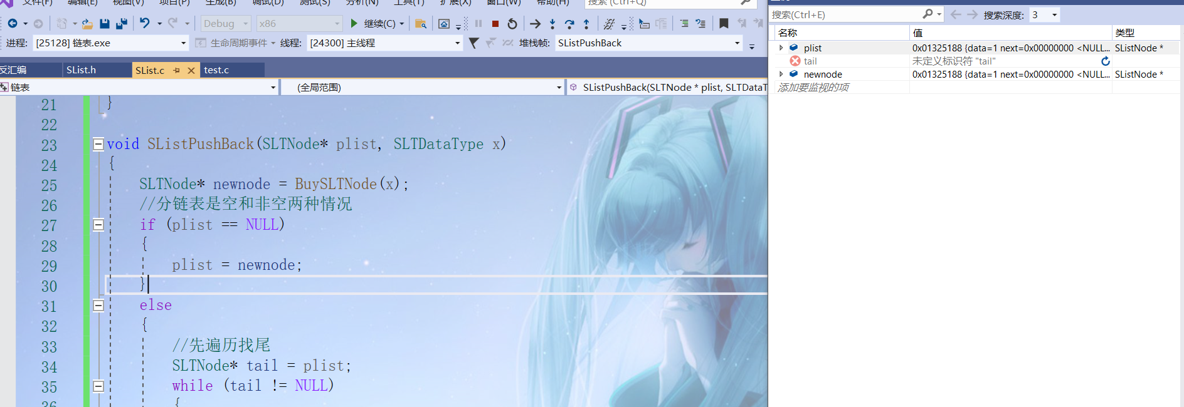Click the red error icon beside tail
1184x407 pixels.
(x=795, y=61)
